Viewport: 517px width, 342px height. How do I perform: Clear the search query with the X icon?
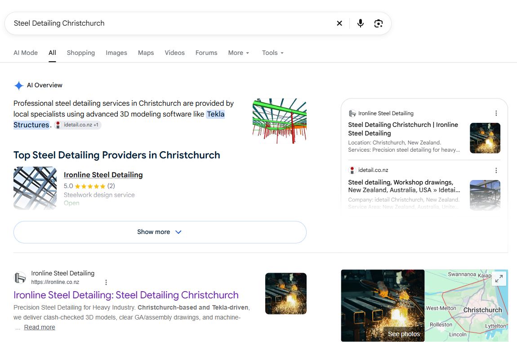point(339,23)
